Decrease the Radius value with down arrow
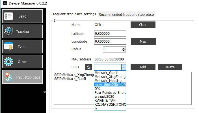This screenshot has height=113, width=199. [124, 51]
